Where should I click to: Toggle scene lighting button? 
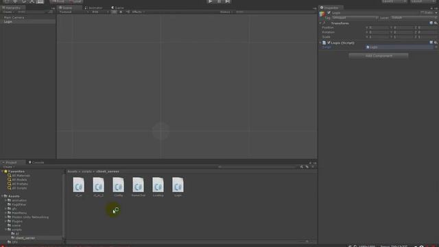pyautogui.click(x=121, y=12)
